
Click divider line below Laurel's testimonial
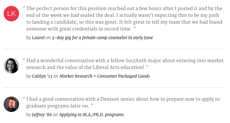pos(114,49)
